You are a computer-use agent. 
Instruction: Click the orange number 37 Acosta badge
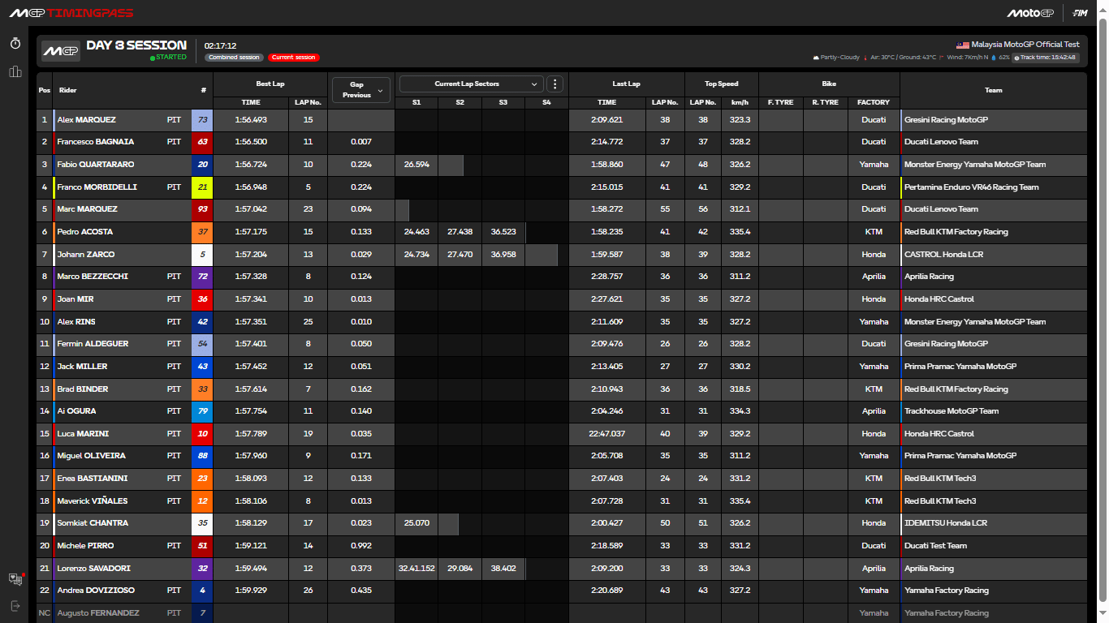[202, 232]
